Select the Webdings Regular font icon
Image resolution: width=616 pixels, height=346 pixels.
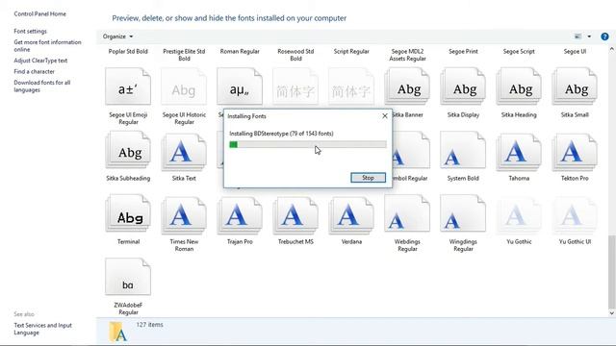(407, 213)
